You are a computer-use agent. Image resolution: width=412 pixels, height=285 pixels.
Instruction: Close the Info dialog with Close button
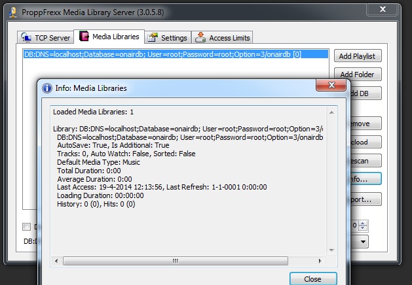point(313,278)
